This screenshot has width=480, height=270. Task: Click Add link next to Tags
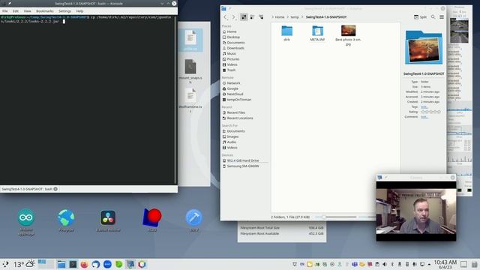point(424,106)
